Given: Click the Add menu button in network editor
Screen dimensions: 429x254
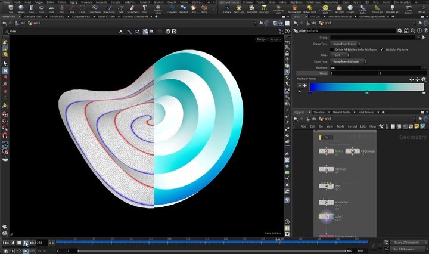Looking at the screenshot, I should [303, 126].
